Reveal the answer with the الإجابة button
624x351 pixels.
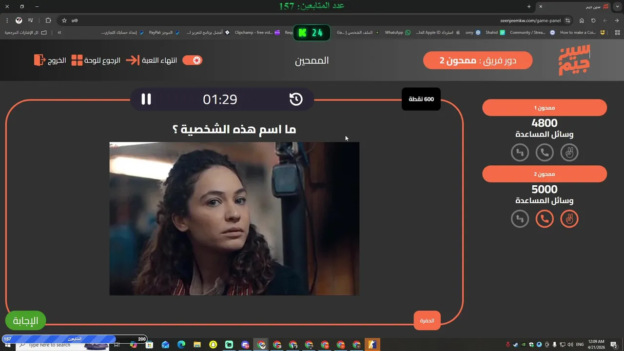25,321
